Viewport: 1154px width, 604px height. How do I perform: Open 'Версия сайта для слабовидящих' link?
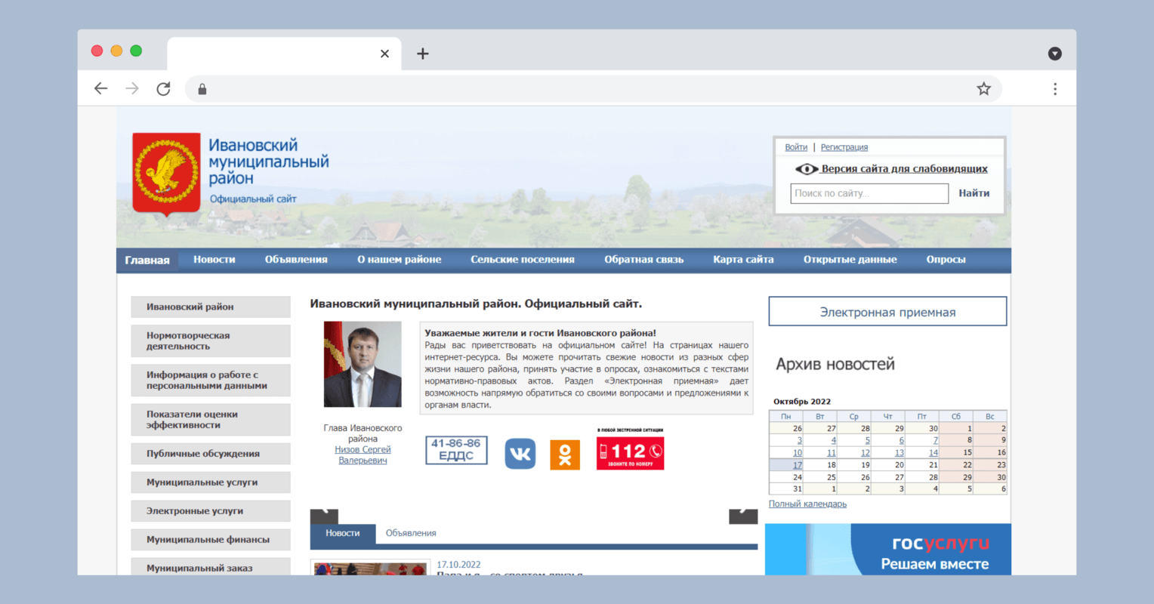tap(905, 169)
